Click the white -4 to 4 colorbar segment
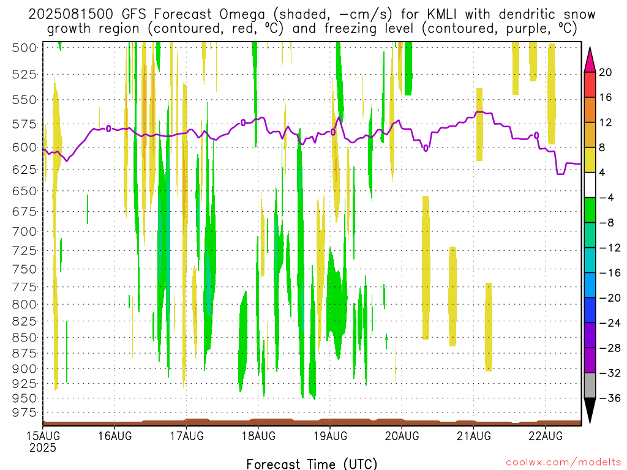The image size is (627, 470). tap(590, 185)
